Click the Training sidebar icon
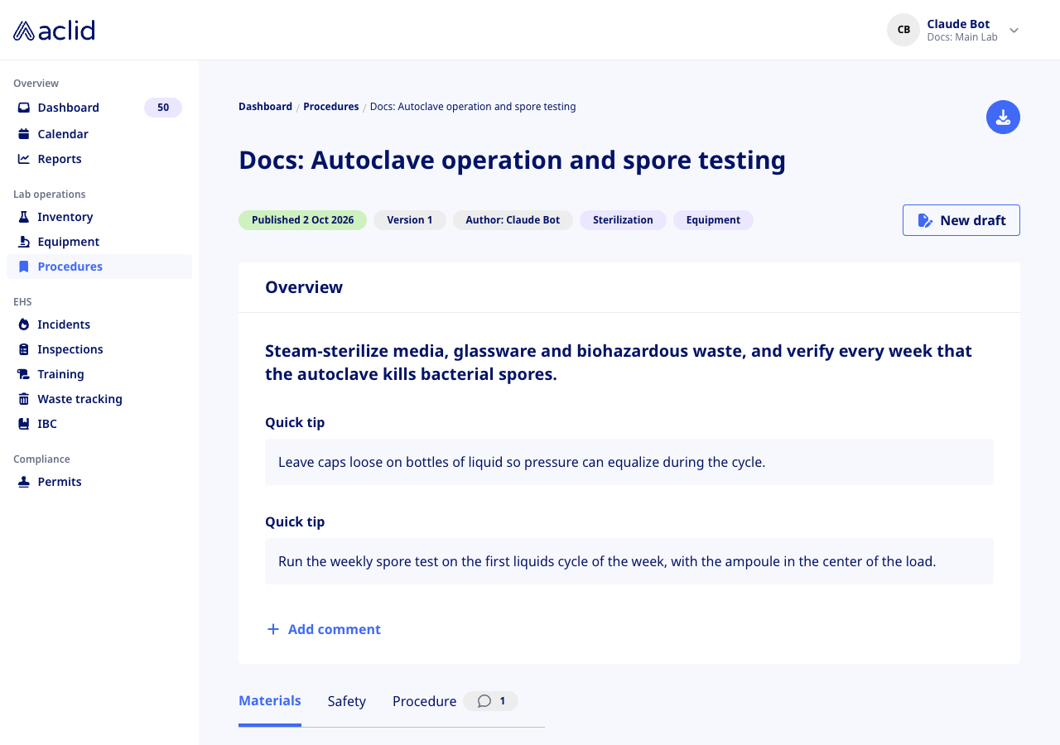This screenshot has width=1060, height=745. click(x=24, y=374)
